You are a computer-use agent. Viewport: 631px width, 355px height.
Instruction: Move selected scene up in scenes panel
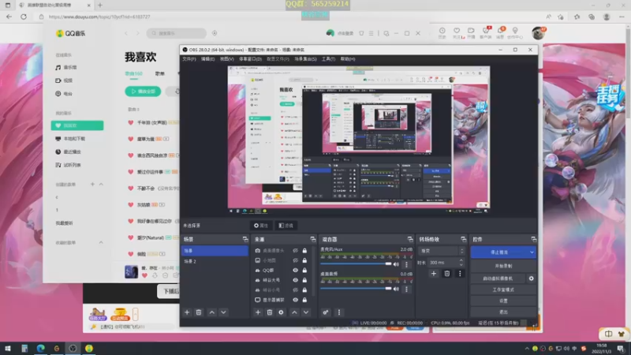pos(212,312)
